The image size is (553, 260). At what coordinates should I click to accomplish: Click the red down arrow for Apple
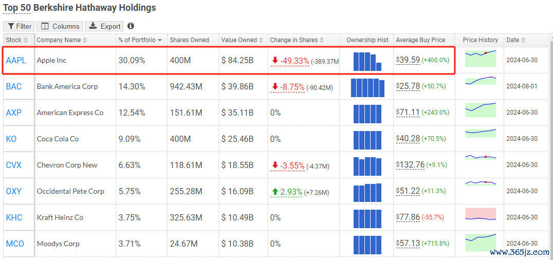point(275,61)
